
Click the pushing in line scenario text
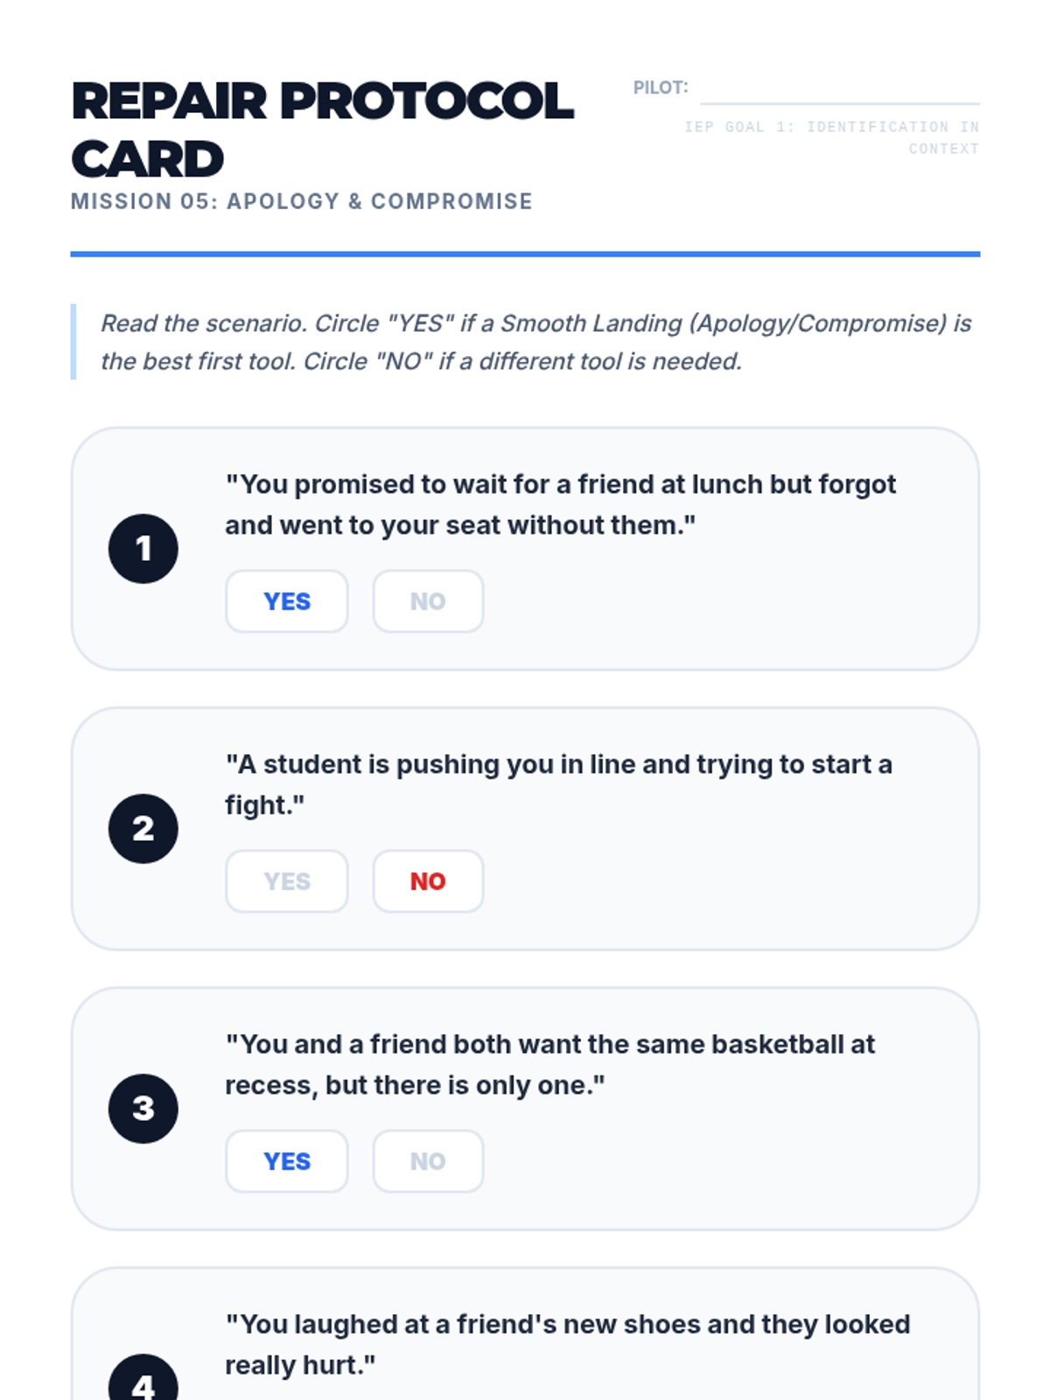pyautogui.click(x=558, y=784)
